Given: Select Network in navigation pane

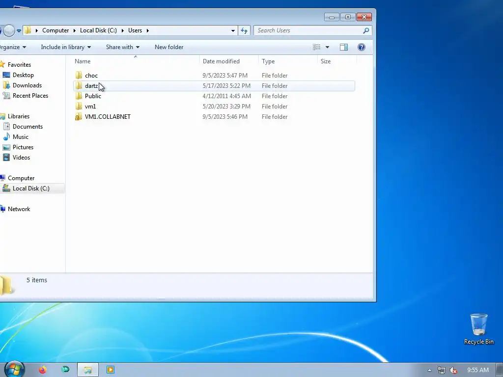Looking at the screenshot, I should (19, 209).
